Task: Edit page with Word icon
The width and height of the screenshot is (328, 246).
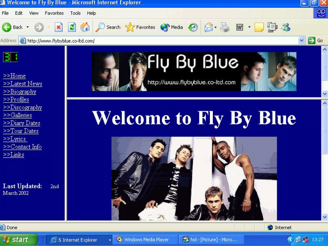Action: click(240, 27)
